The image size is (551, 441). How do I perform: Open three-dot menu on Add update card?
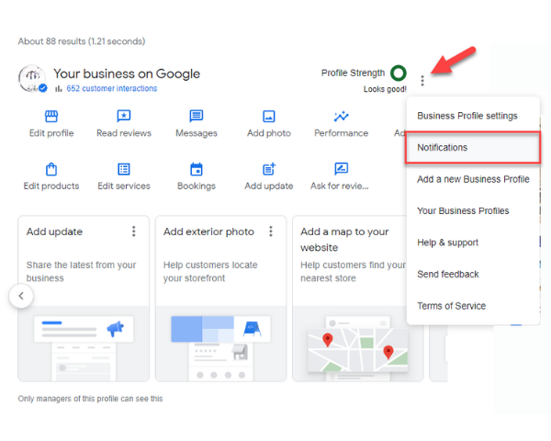133,232
